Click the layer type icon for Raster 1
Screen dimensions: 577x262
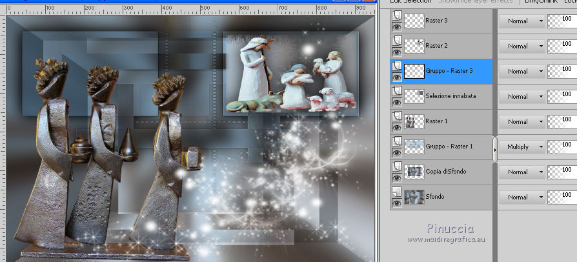pos(397,116)
